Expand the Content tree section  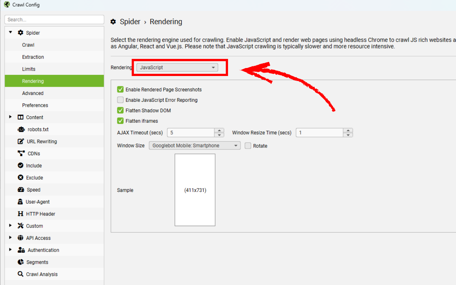[x=10, y=117]
